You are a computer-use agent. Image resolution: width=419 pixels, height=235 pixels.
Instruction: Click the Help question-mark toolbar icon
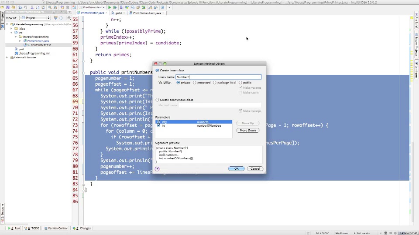[162, 7]
